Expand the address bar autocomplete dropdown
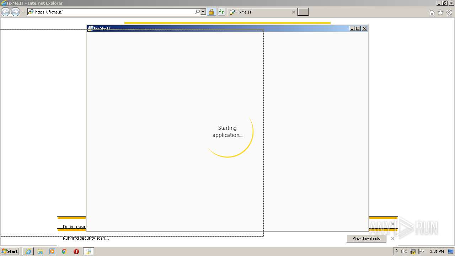455x256 pixels. [x=203, y=12]
